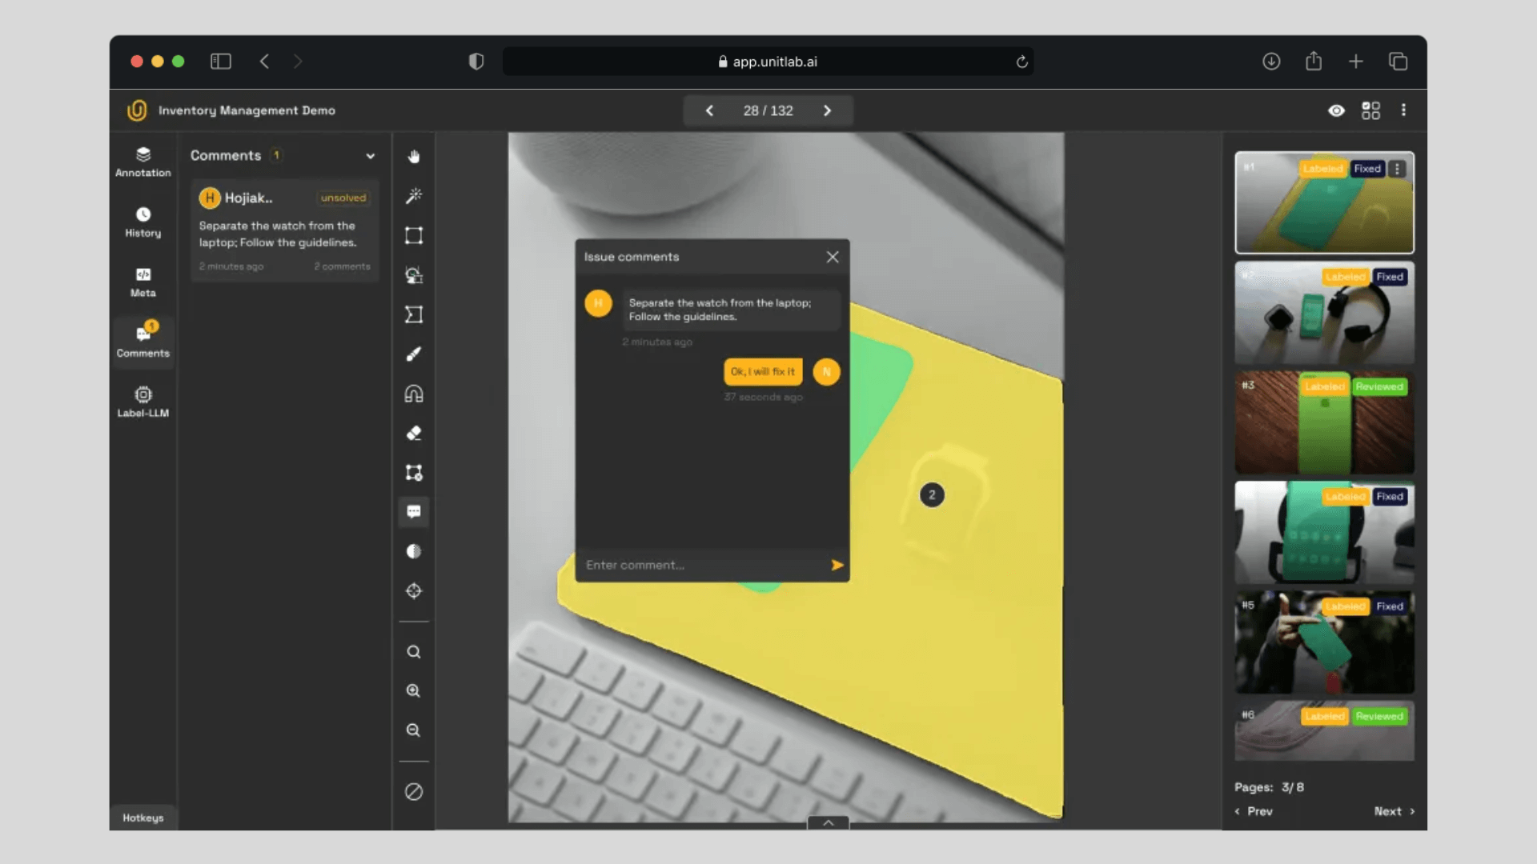
Task: Toggle annotation visibility eye icon
Action: (1336, 110)
